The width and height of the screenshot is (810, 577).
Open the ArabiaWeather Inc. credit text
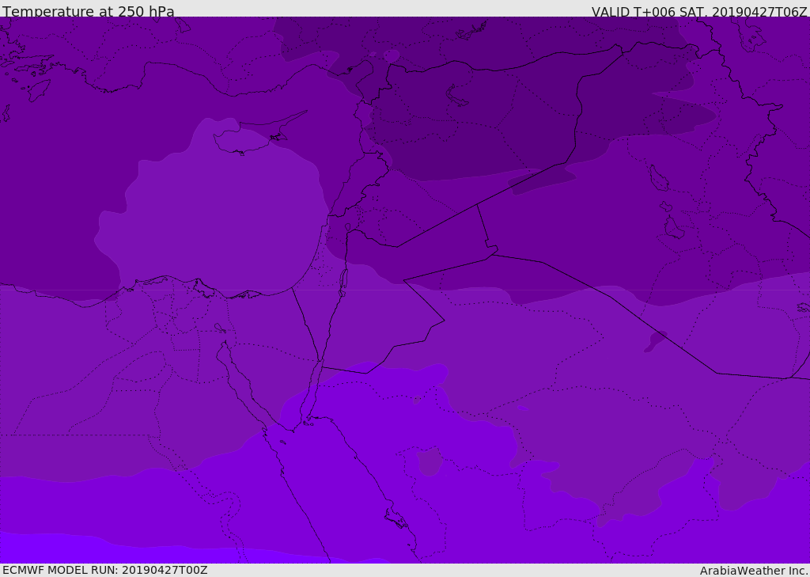pyautogui.click(x=754, y=571)
